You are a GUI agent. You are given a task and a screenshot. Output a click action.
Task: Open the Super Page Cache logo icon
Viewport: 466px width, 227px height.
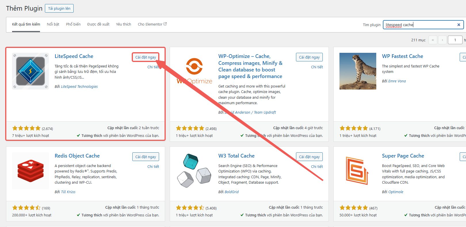coord(358,171)
